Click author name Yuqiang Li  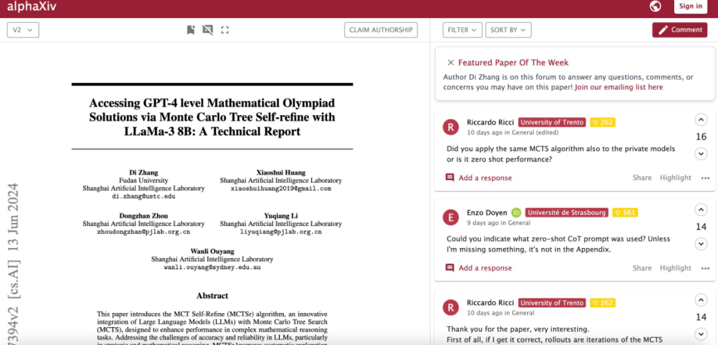(281, 216)
